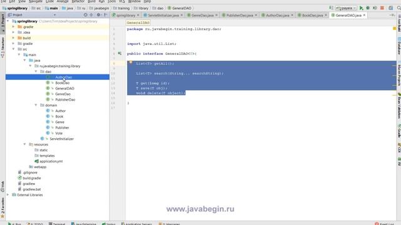Open the Terminal tool window

coord(57,224)
